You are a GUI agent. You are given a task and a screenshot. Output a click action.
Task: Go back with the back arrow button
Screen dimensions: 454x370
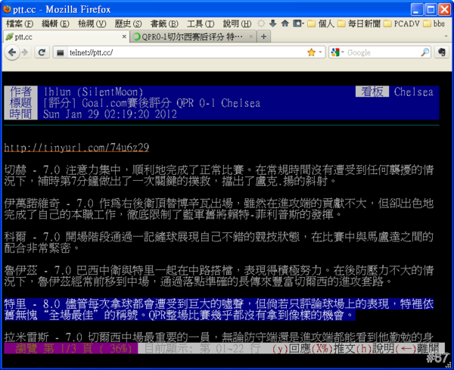(12, 52)
